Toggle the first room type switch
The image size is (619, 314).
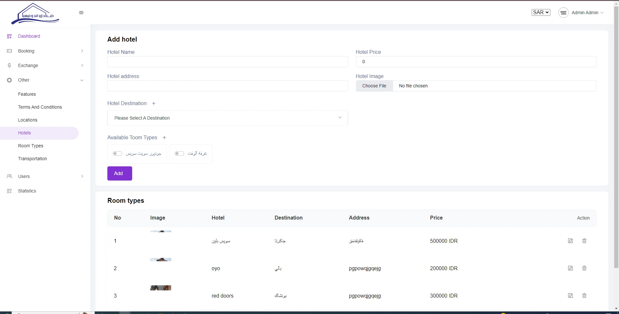tap(117, 154)
